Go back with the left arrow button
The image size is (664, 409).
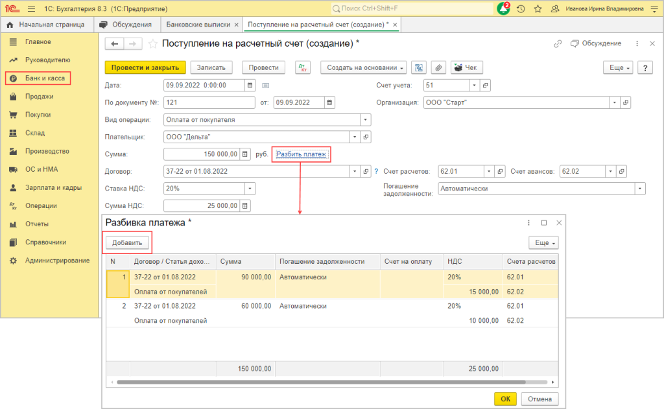(114, 43)
